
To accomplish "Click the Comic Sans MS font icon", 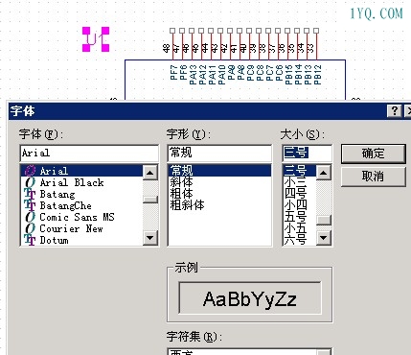I will 30,217.
